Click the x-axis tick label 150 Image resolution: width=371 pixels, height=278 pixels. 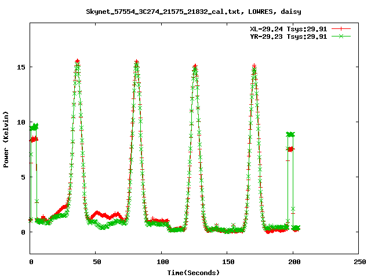tap(228, 262)
